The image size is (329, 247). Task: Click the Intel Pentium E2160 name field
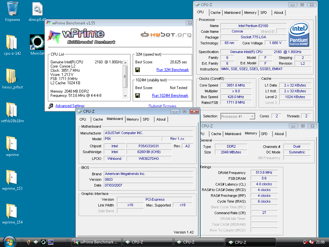pos(253,26)
